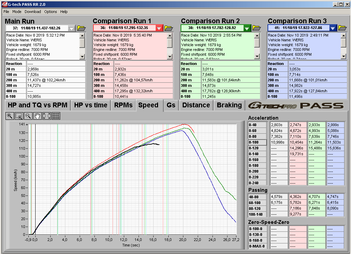Browse files with Comparison Run 3 folder icon
This screenshot has height=254, width=351.
point(342,28)
